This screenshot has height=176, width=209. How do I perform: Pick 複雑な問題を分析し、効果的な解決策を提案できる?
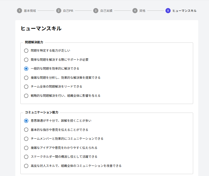click(26, 78)
